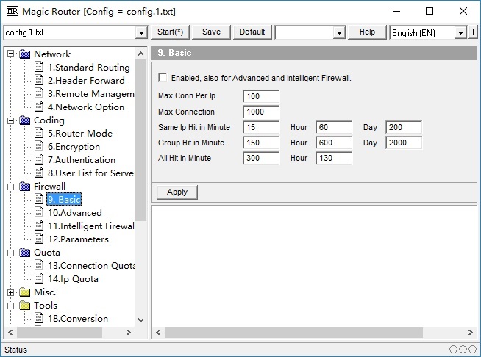The image size is (481, 357).
Task: Open the English (EN) language dropdown
Action: (x=460, y=32)
